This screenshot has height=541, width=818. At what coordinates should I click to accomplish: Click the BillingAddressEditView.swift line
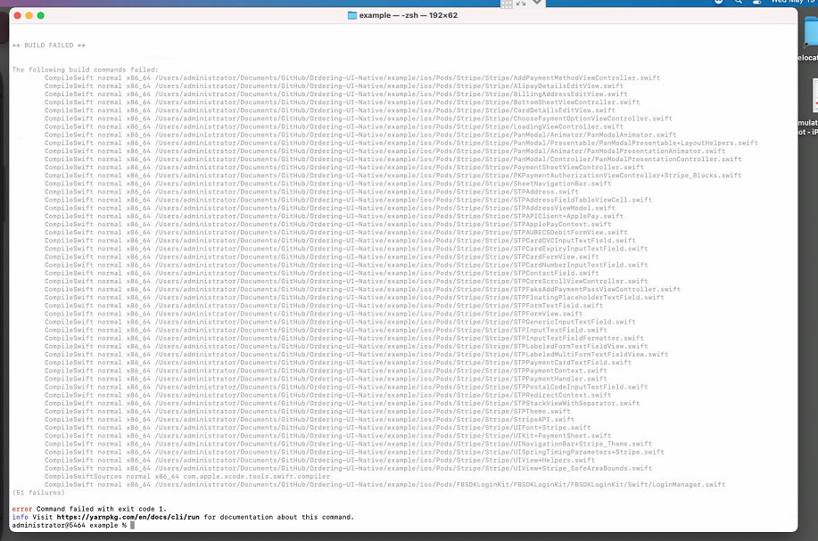[336, 94]
